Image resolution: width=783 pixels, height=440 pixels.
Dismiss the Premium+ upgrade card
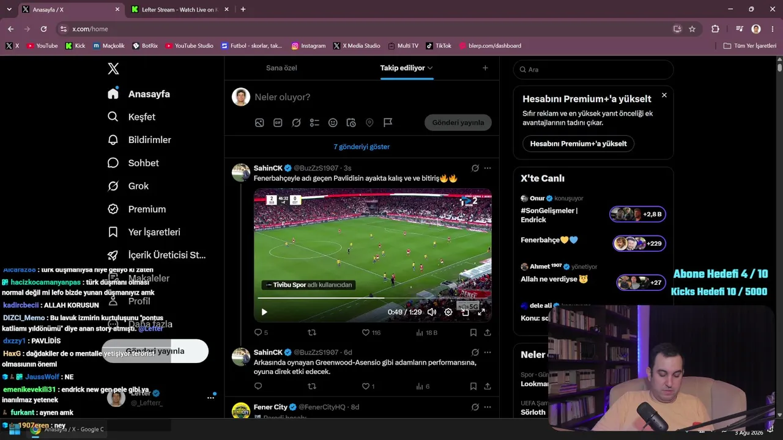click(x=664, y=95)
